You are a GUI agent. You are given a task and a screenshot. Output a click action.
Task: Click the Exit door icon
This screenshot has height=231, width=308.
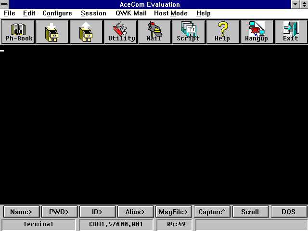(291, 32)
